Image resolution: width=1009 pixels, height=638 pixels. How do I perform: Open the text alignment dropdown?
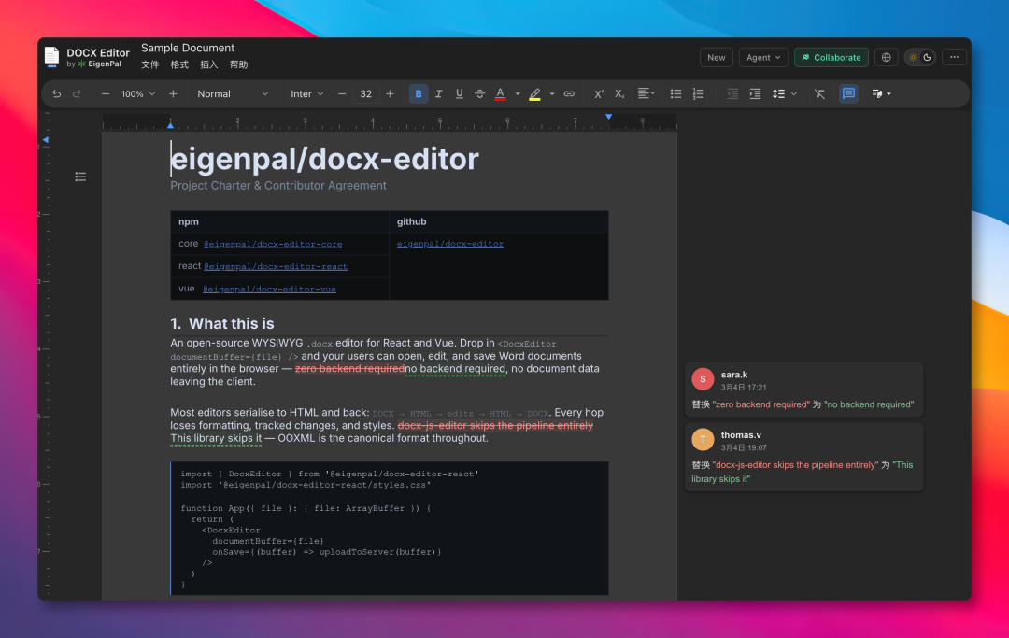[647, 94]
